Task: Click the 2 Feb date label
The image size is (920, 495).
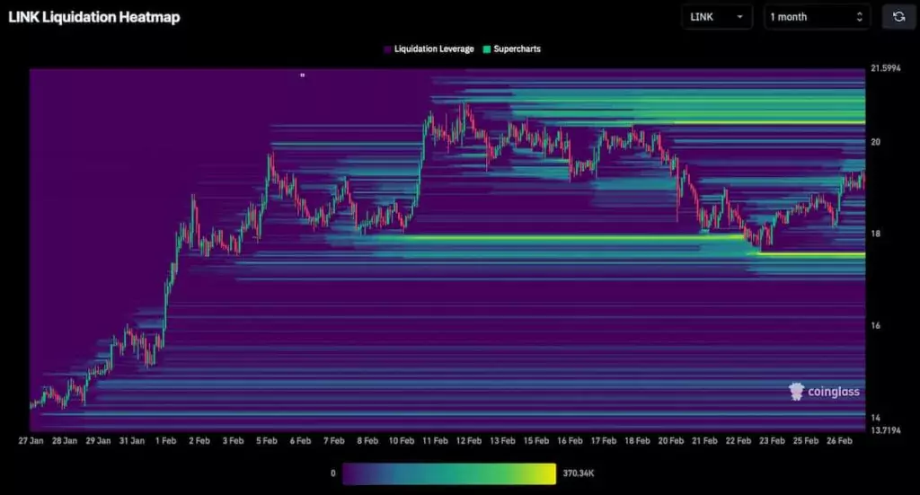Action: (x=199, y=440)
